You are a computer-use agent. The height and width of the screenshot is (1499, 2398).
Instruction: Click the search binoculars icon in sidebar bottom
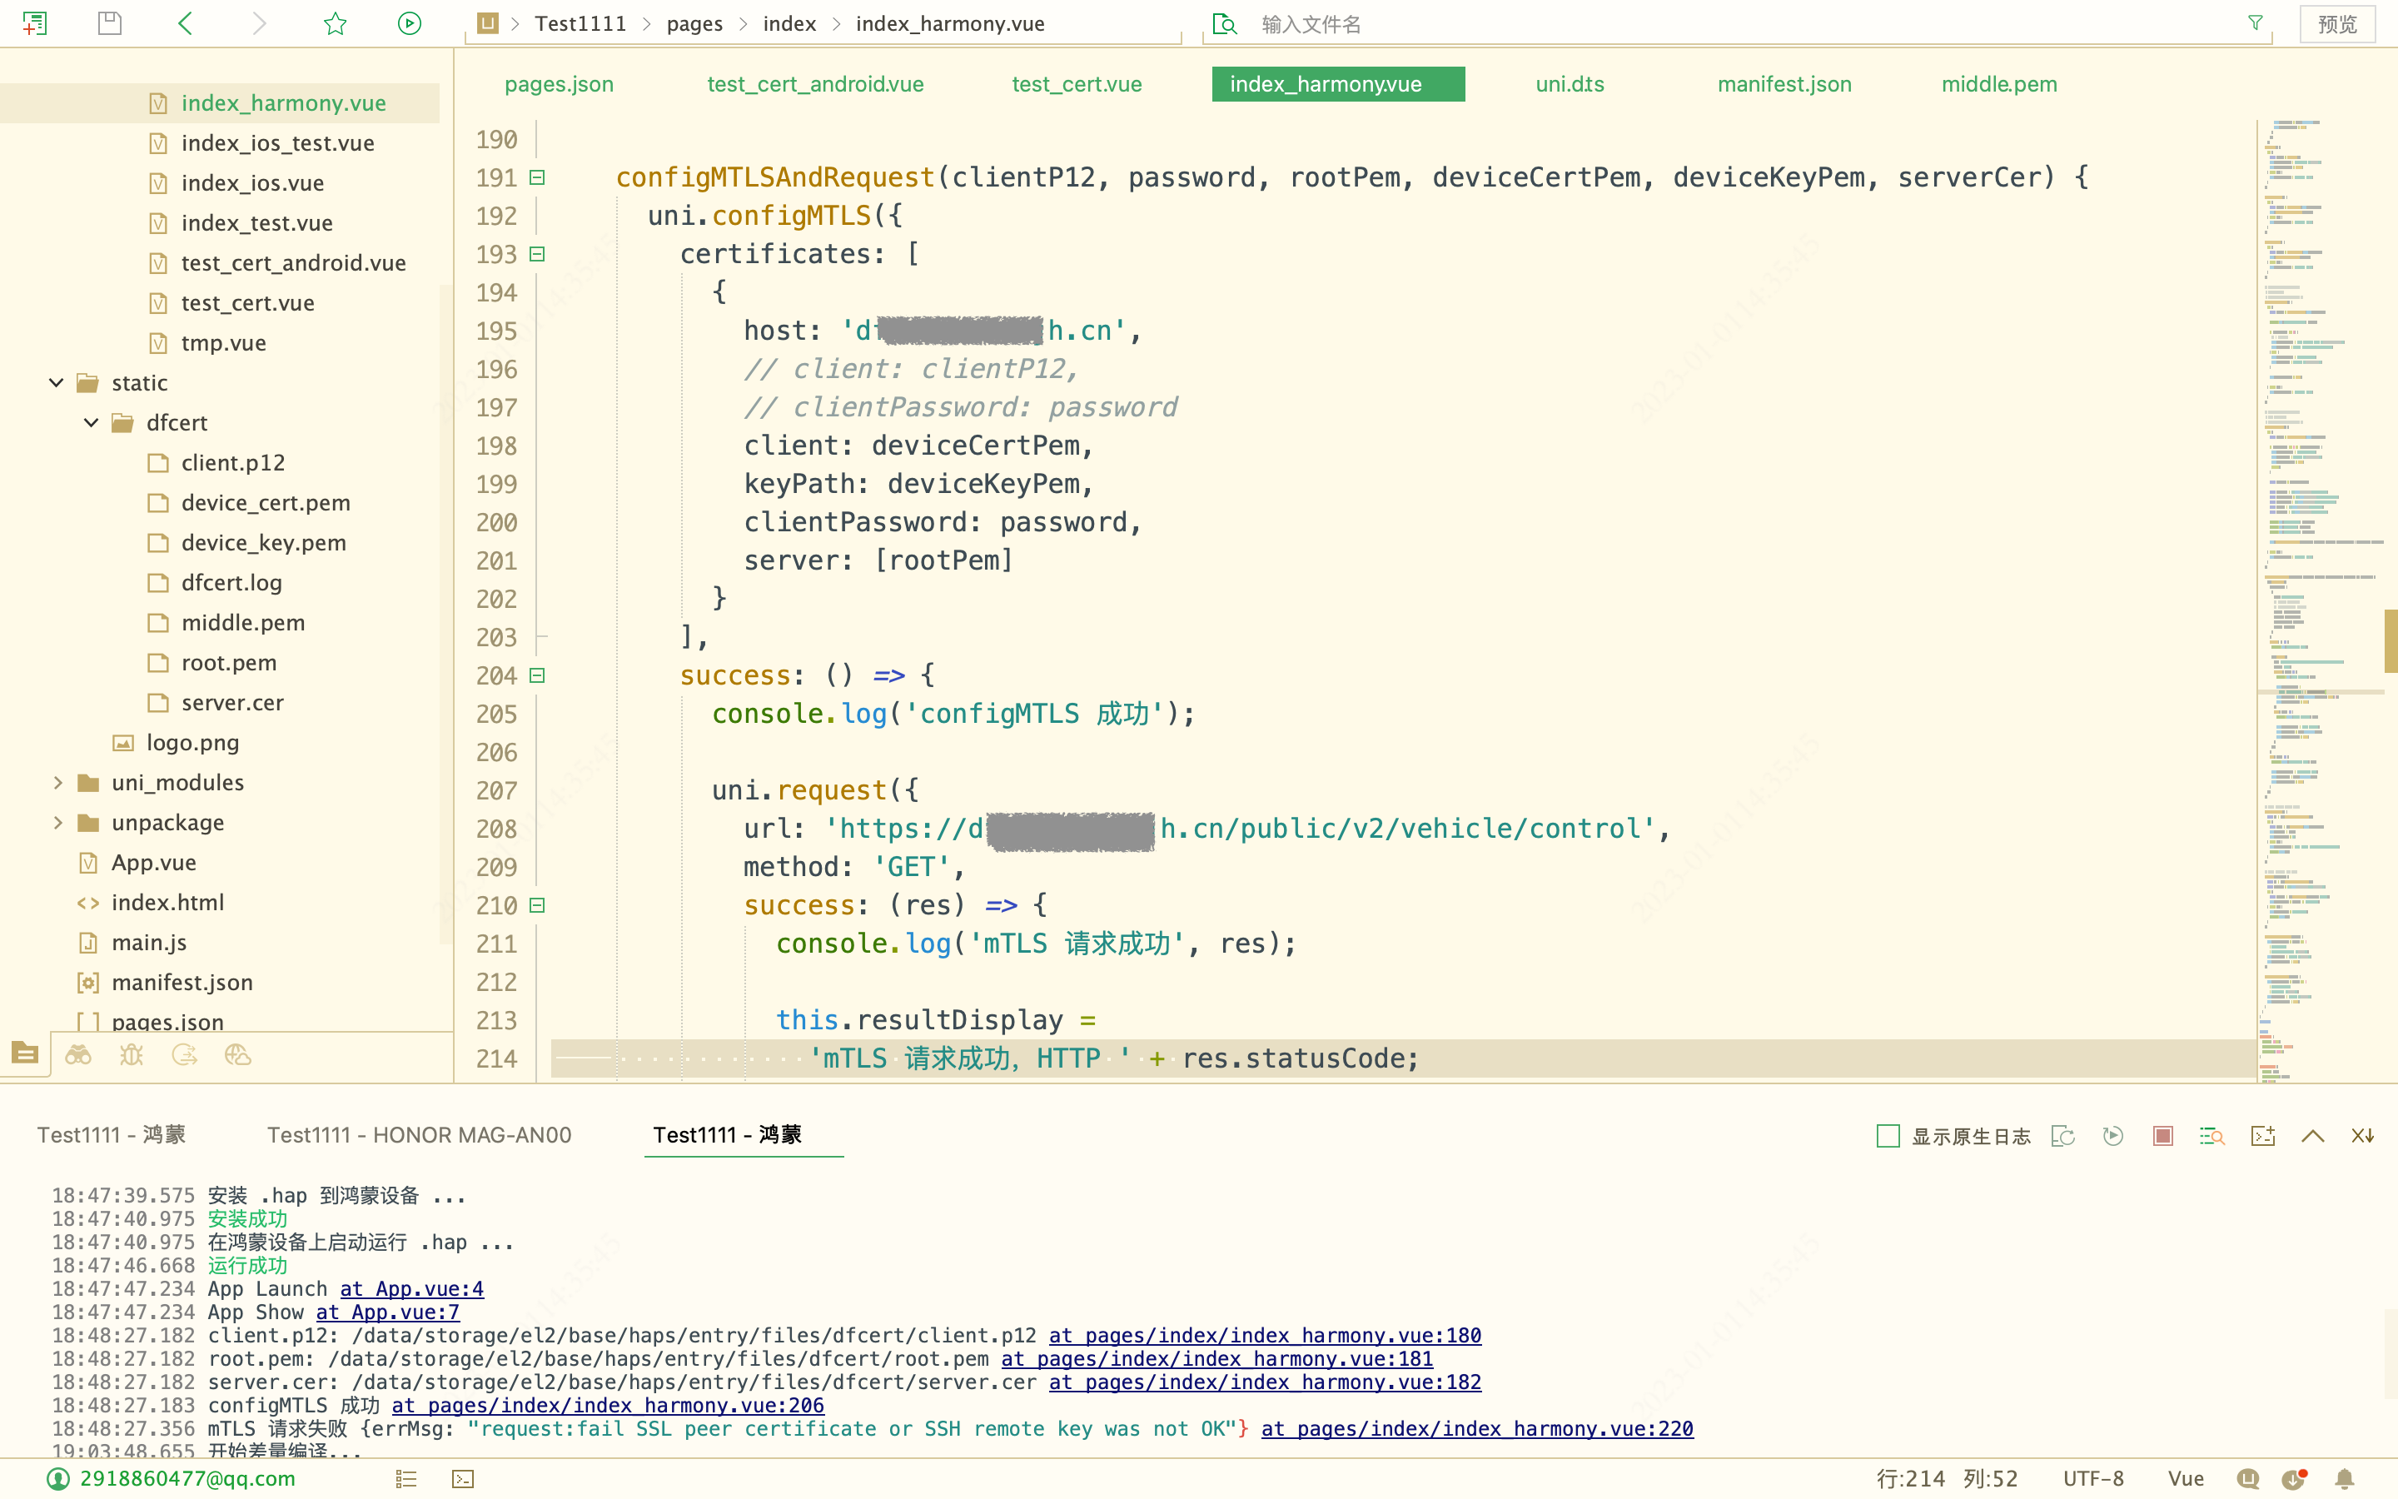point(78,1055)
